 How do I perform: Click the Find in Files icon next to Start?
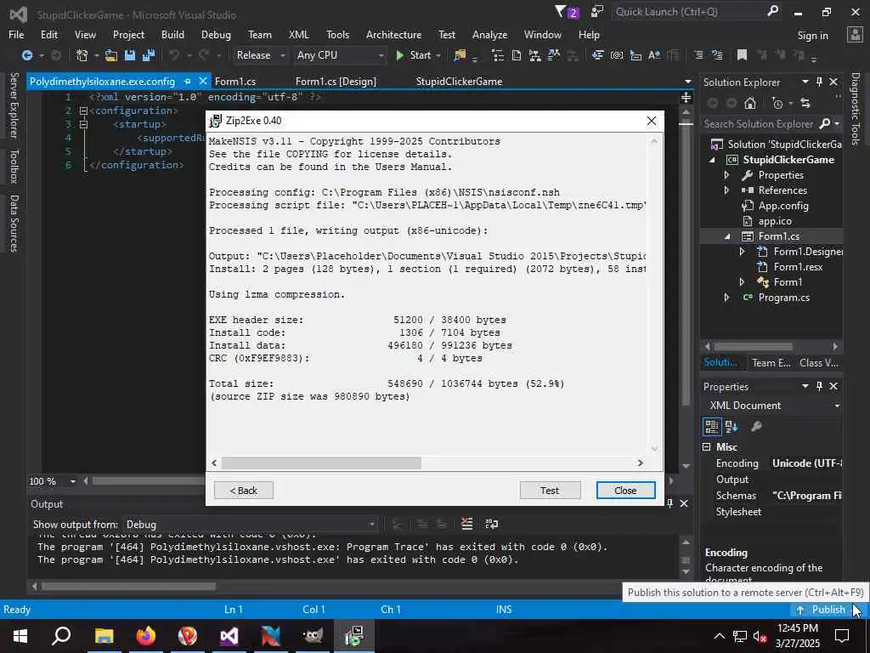coord(460,55)
